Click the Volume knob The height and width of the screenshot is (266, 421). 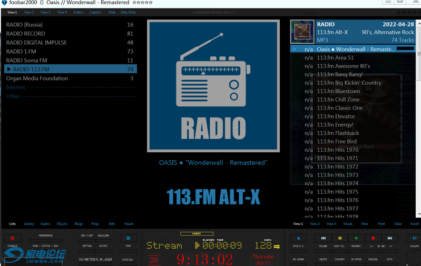pos(414,258)
